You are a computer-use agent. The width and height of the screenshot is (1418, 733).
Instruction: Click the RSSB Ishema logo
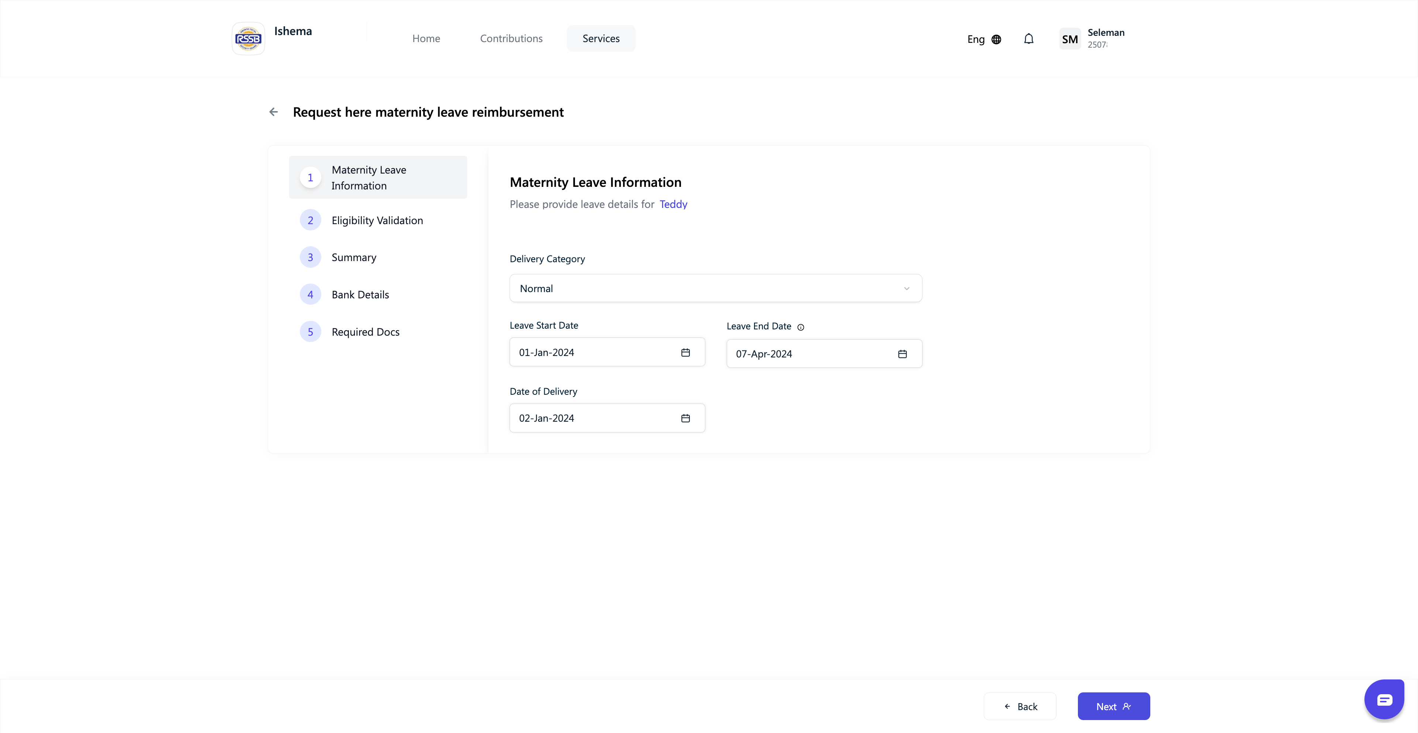click(248, 38)
